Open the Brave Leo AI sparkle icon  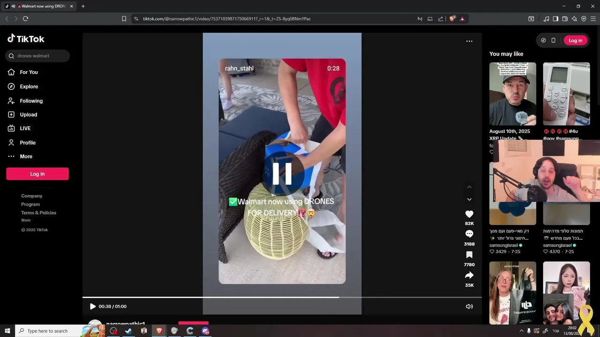tap(574, 19)
